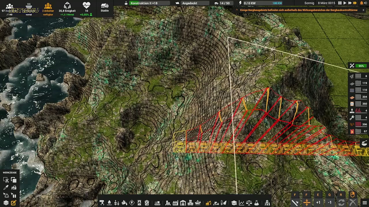Set game speed to fastest
This screenshot has width=369, height=207.
355,3
